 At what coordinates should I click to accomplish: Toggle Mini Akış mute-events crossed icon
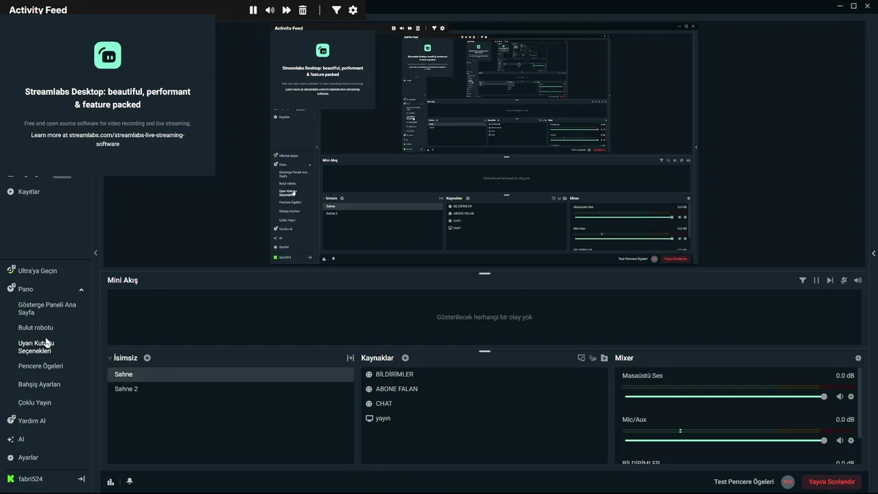click(844, 280)
